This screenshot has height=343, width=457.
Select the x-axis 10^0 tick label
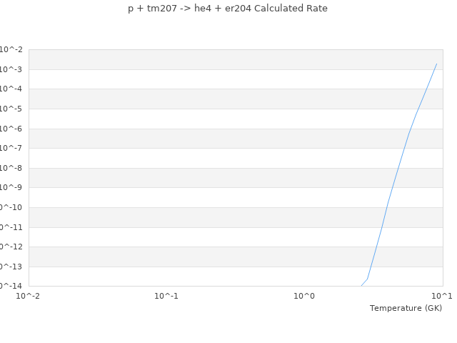305,296
